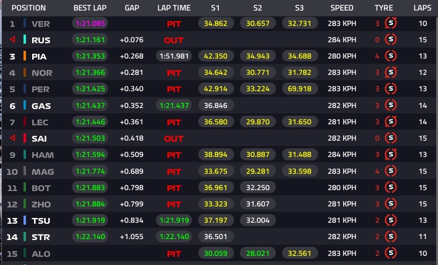
Task: Sort by the BEST LAP column header
Action: pos(89,8)
